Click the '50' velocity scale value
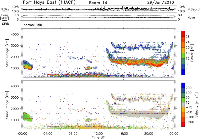Image resolution: width=201 pixels, height=139 pixels. pyautogui.click(x=187, y=98)
